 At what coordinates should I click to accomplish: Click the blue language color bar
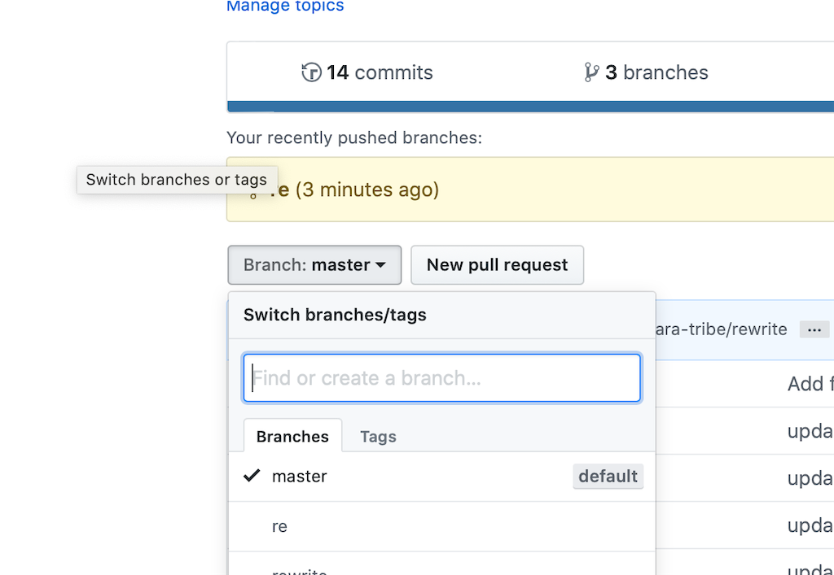click(530, 107)
